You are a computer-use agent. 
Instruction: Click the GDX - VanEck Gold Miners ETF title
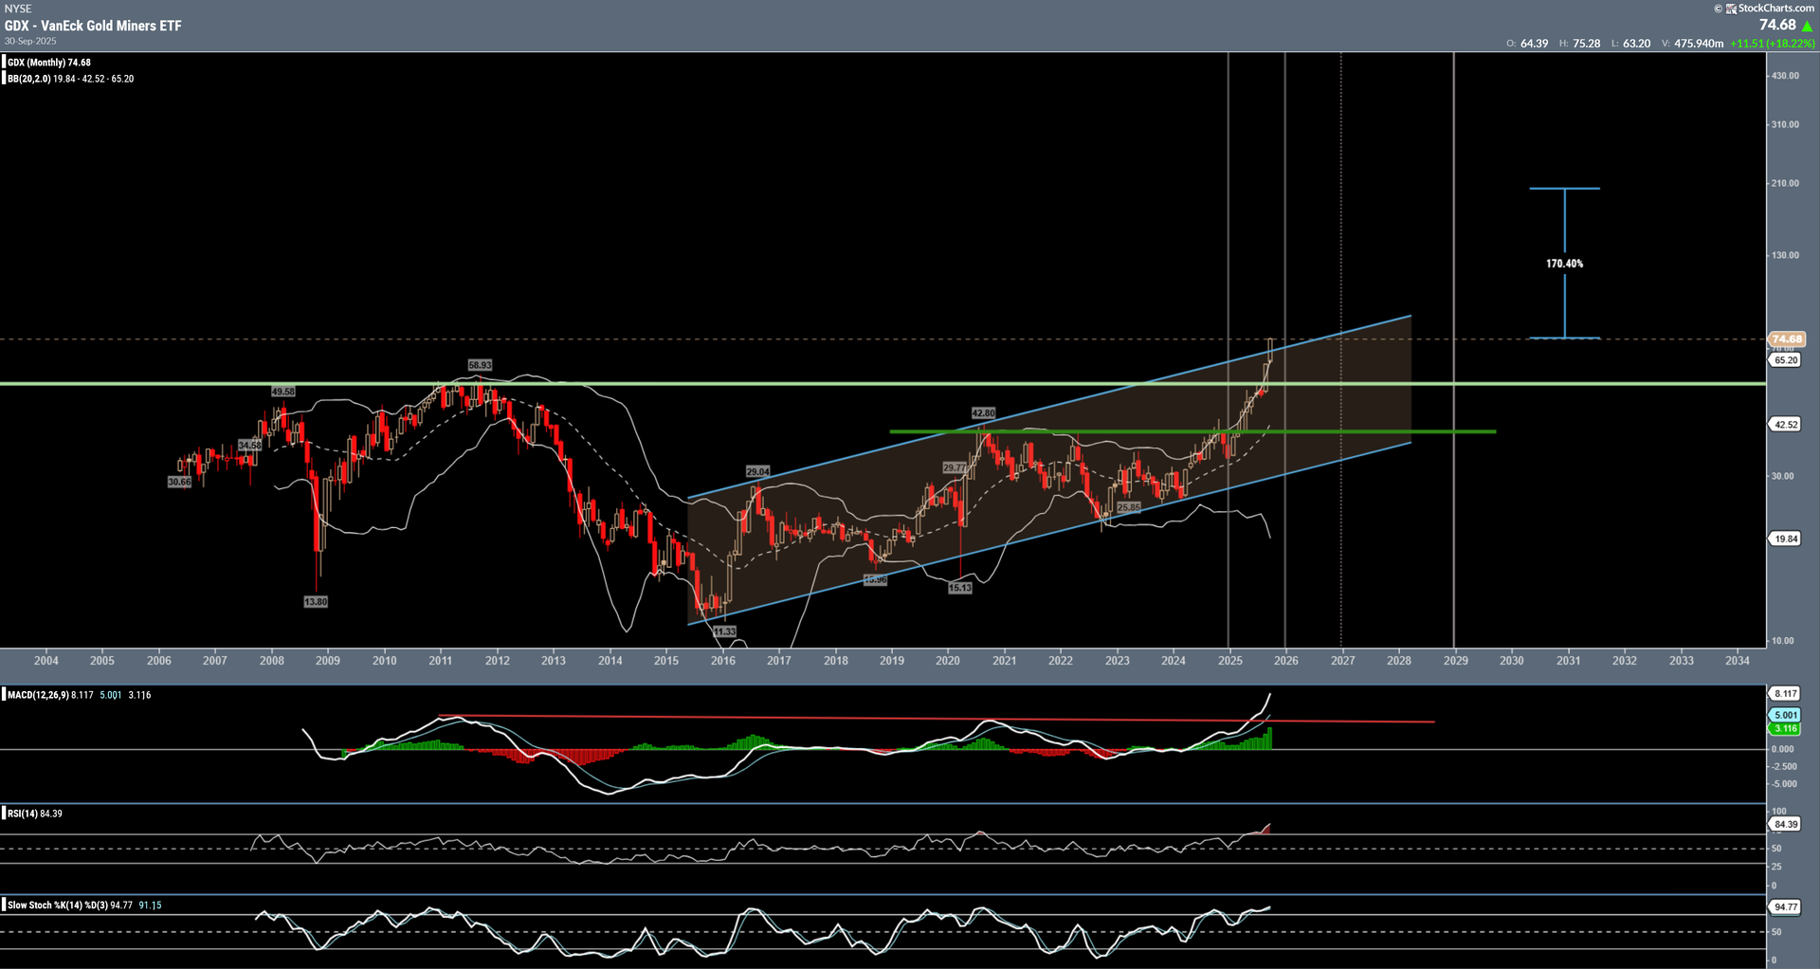click(93, 26)
